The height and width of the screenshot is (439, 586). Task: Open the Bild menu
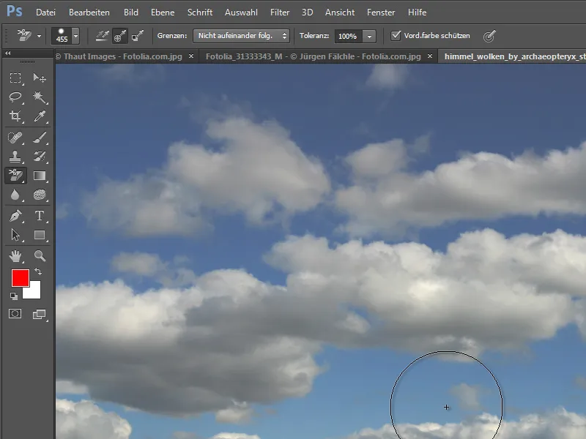pos(131,12)
